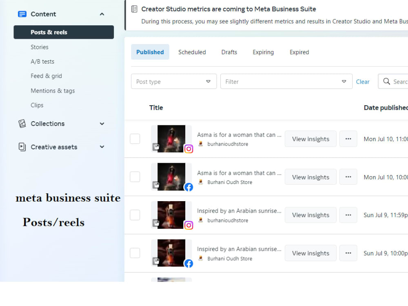Viewport: 408px width, 306px height.
Task: Open more options for Mon Jul 10, 11:00 post
Action: pyautogui.click(x=348, y=139)
